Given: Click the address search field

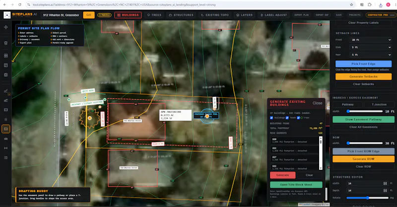Looking at the screenshot, I should pyautogui.click(x=61, y=15).
